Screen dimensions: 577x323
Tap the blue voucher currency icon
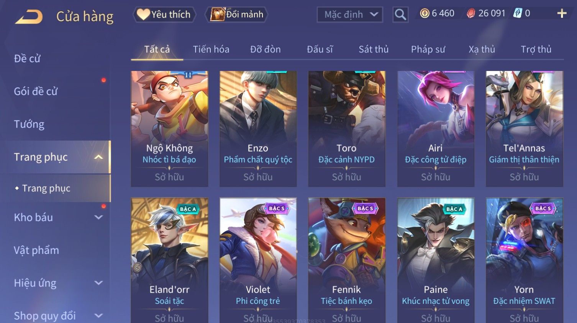518,13
